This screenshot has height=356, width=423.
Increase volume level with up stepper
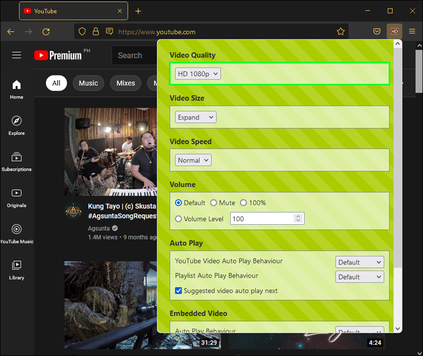point(298,216)
